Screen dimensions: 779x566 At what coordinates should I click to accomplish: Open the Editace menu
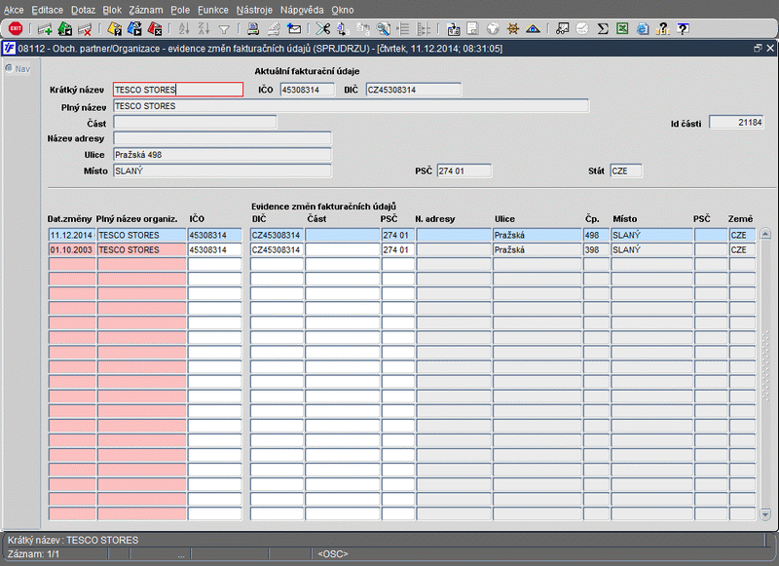pos(47,10)
